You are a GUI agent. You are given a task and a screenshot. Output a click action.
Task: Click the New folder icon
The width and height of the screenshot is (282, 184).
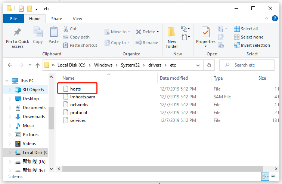click(x=171, y=33)
